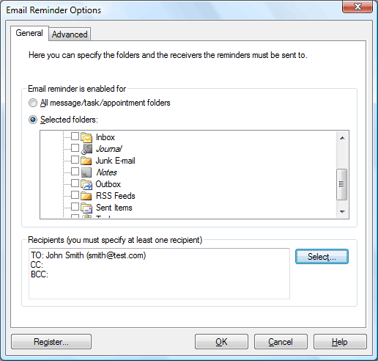Click the Junk E-mail folder icon
The width and height of the screenshot is (378, 361).
(x=86, y=161)
